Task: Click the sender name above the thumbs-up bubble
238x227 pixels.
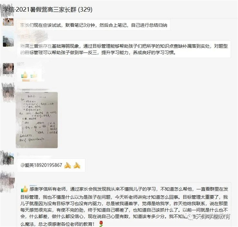Action: 21,64
